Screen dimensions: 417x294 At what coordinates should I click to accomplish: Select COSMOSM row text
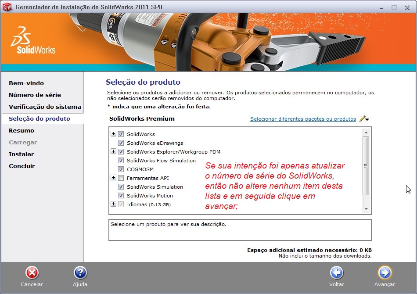[140, 169]
